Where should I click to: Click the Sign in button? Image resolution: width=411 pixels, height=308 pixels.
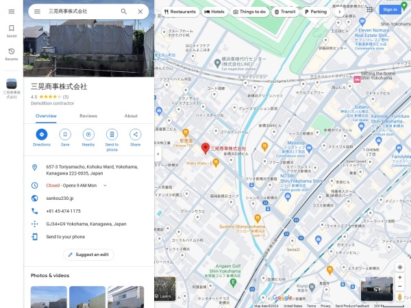(x=390, y=10)
